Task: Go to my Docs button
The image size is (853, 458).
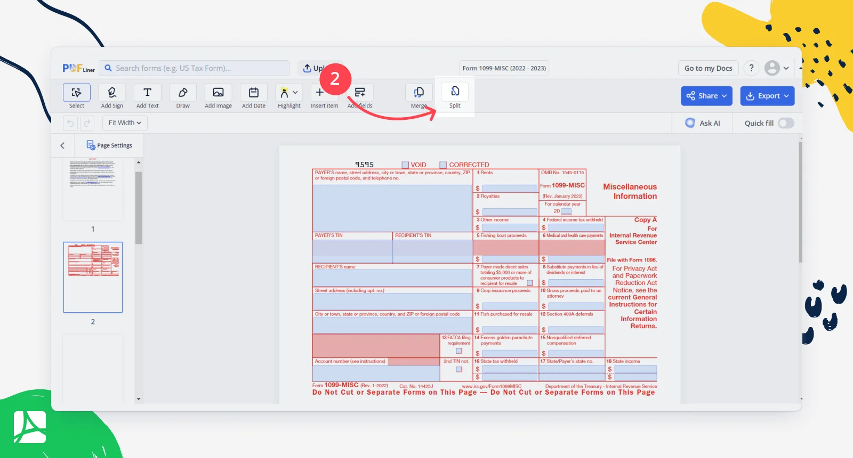Action: (709, 68)
